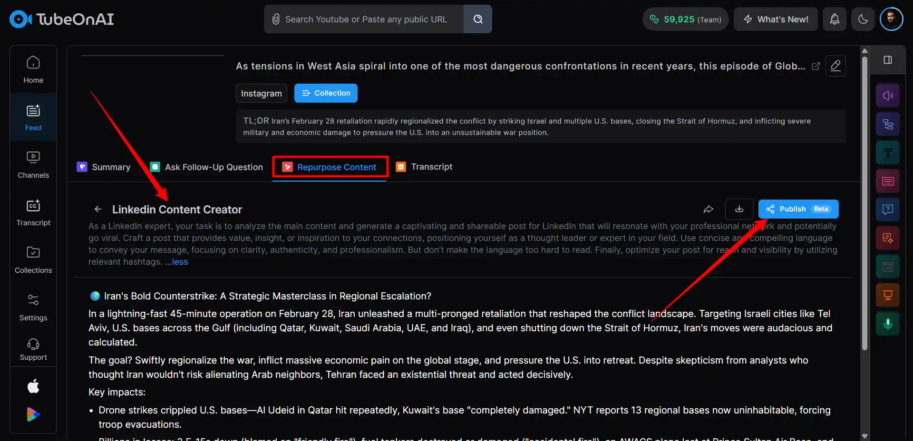This screenshot has width=913, height=441.
Task: Edit title with the pencil icon
Action: coord(835,66)
